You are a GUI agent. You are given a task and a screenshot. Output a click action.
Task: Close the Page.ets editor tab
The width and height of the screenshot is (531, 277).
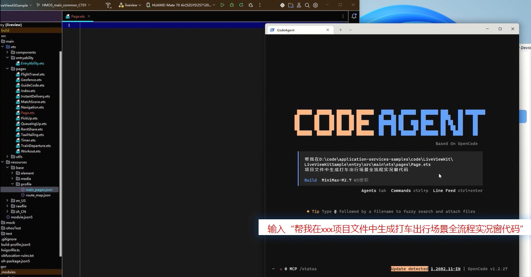[89, 16]
